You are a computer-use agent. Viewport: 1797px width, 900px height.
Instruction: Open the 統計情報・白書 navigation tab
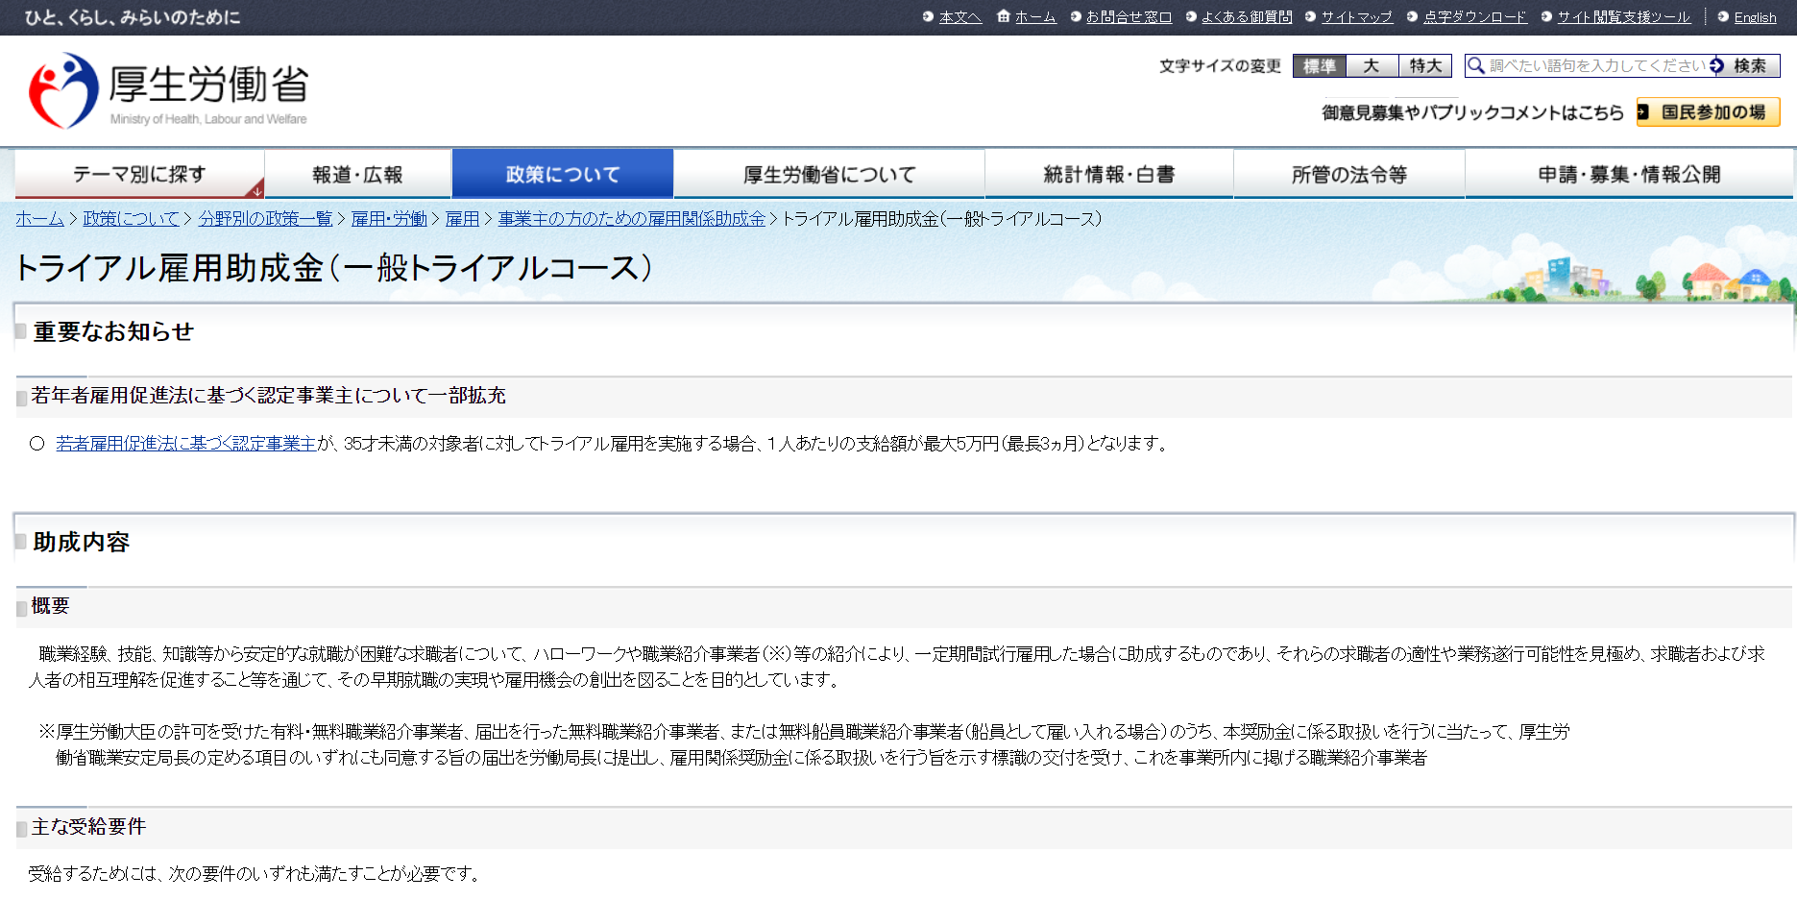click(x=1109, y=175)
